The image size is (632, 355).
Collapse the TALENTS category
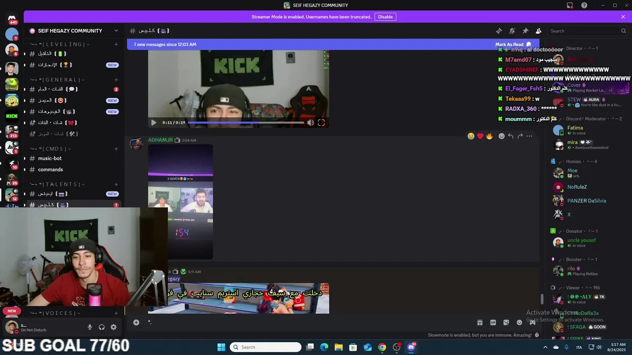point(57,184)
